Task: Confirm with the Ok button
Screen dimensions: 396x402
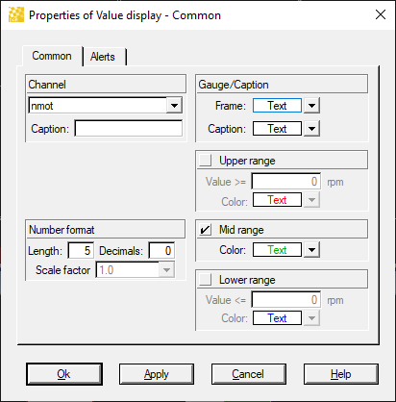Action: [x=64, y=374]
